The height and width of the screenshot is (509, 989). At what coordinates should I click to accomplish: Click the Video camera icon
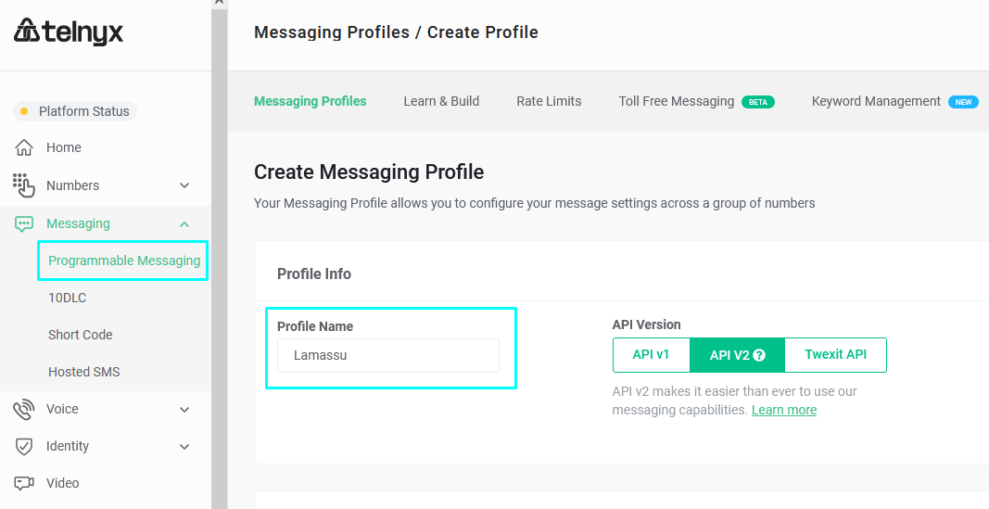click(24, 483)
